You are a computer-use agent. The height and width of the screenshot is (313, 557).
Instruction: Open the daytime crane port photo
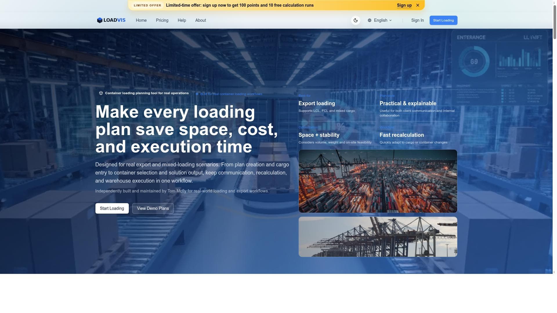coord(378,237)
